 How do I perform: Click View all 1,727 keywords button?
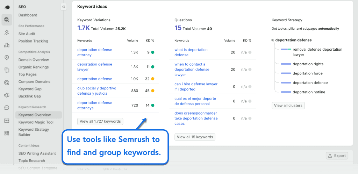pos(100,121)
